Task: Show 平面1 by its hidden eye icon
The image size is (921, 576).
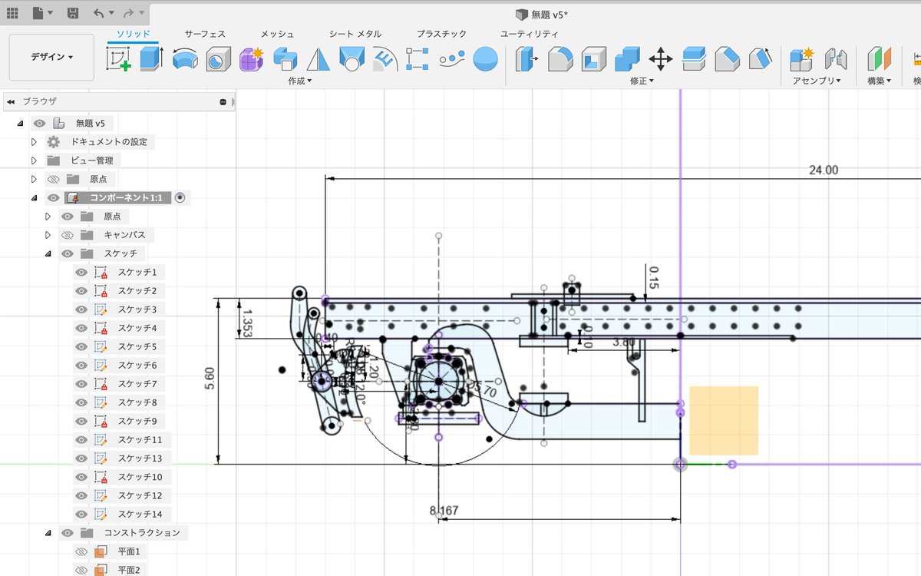Action: point(81,551)
